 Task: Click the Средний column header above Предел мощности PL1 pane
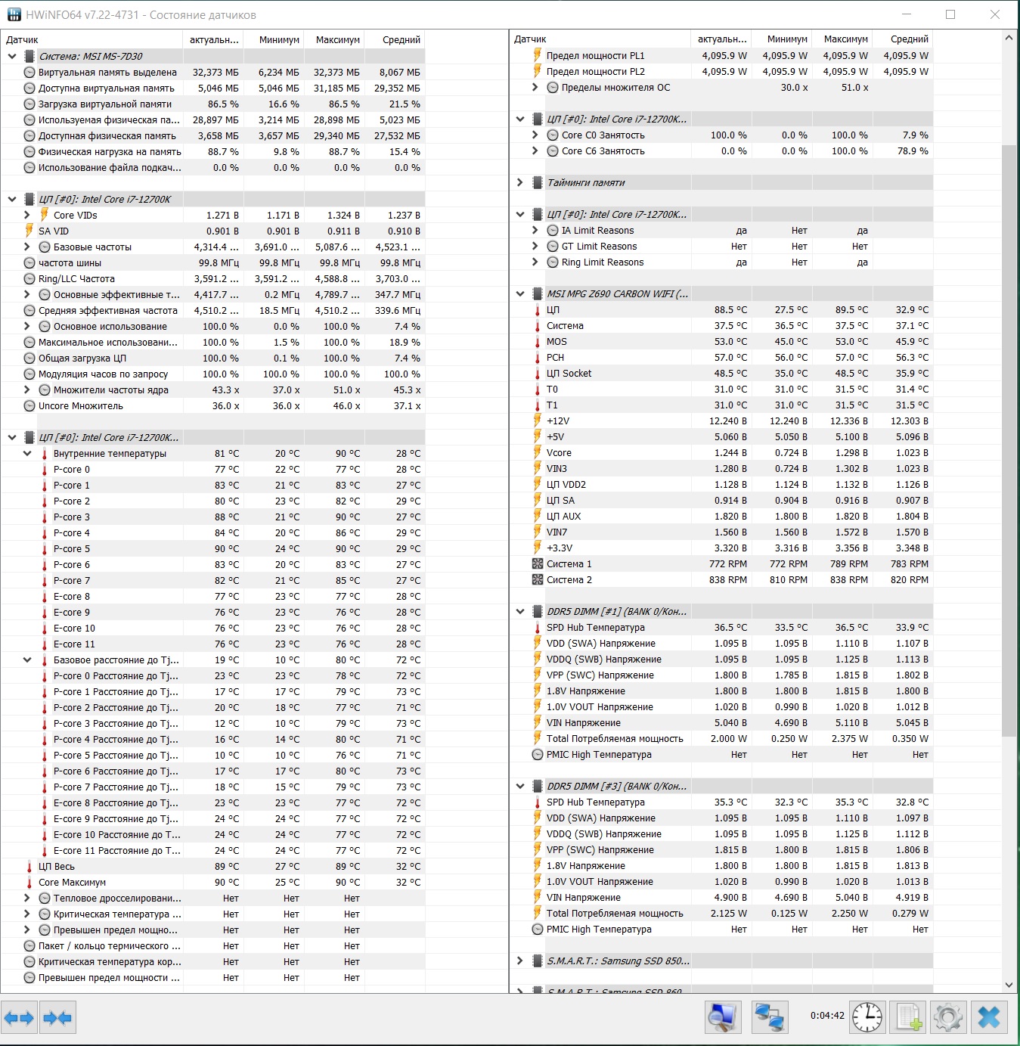click(903, 39)
